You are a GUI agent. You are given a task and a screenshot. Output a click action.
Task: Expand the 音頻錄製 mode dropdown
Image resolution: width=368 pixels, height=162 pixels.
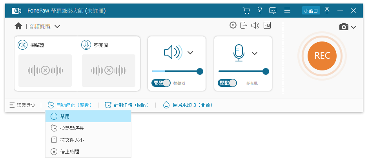[57, 27]
